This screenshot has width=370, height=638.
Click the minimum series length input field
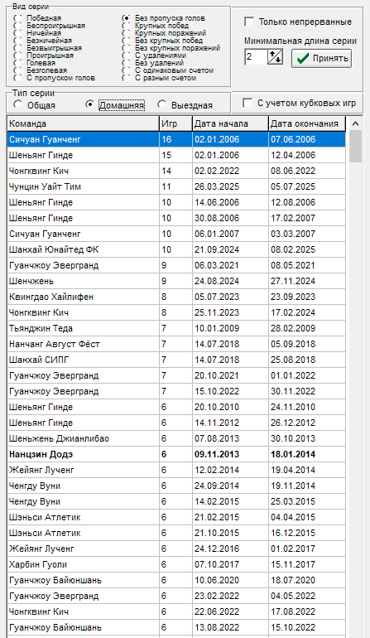(256, 57)
